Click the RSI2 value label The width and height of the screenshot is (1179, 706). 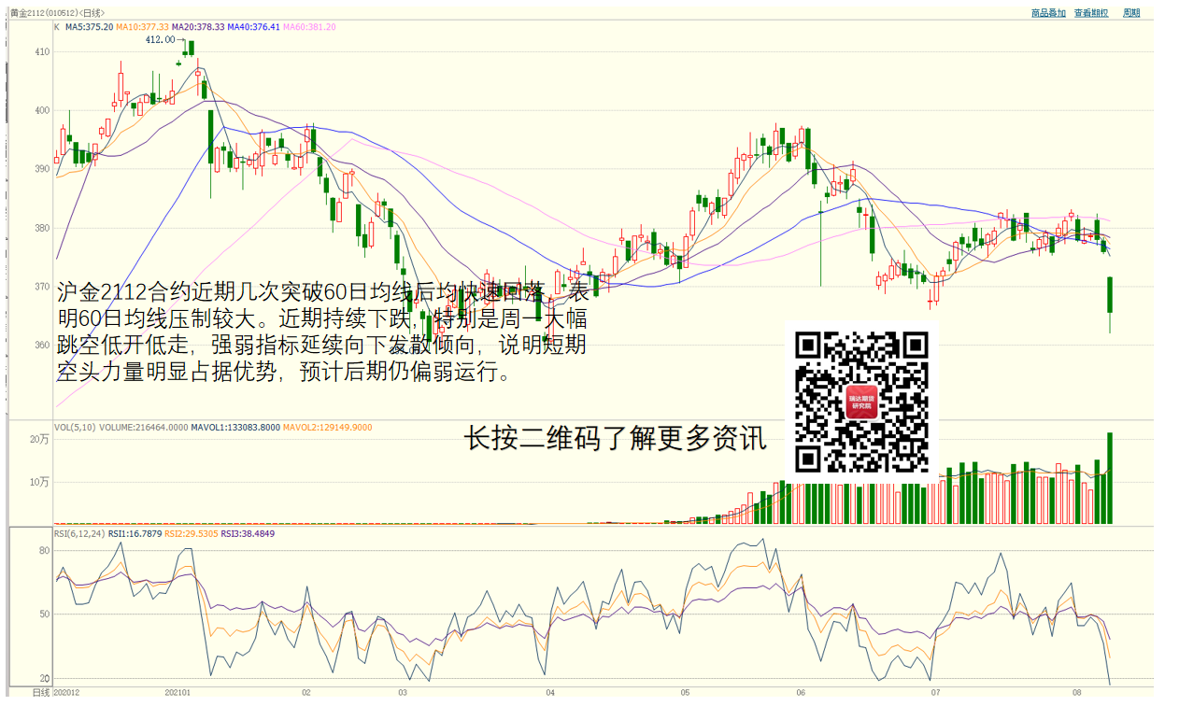coord(192,534)
